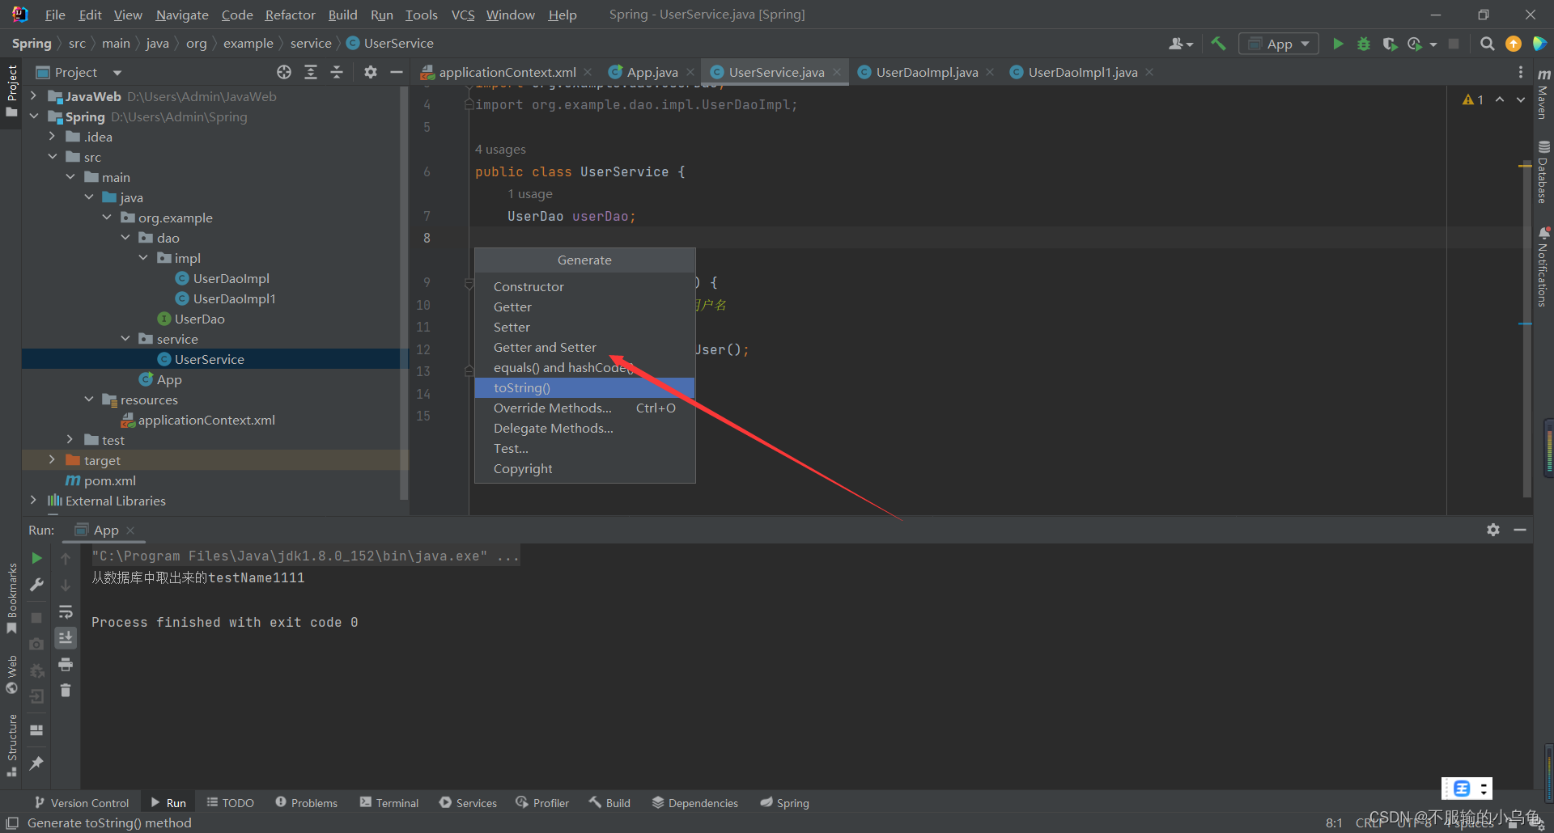Open Run panel gear settings
The image size is (1554, 833).
(x=1493, y=530)
